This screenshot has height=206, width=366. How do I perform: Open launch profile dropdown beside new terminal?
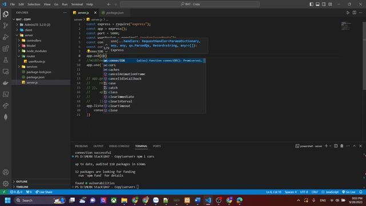coord(330,146)
